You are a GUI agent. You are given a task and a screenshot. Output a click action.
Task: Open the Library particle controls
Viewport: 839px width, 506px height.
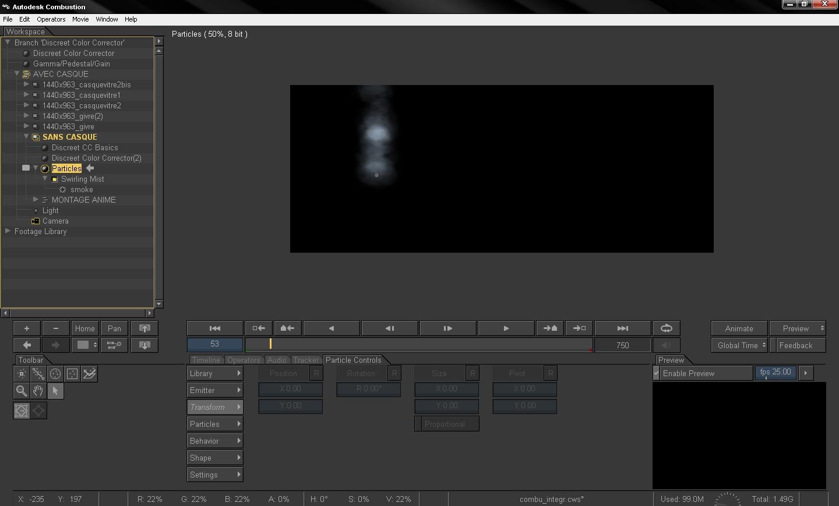tap(215, 373)
